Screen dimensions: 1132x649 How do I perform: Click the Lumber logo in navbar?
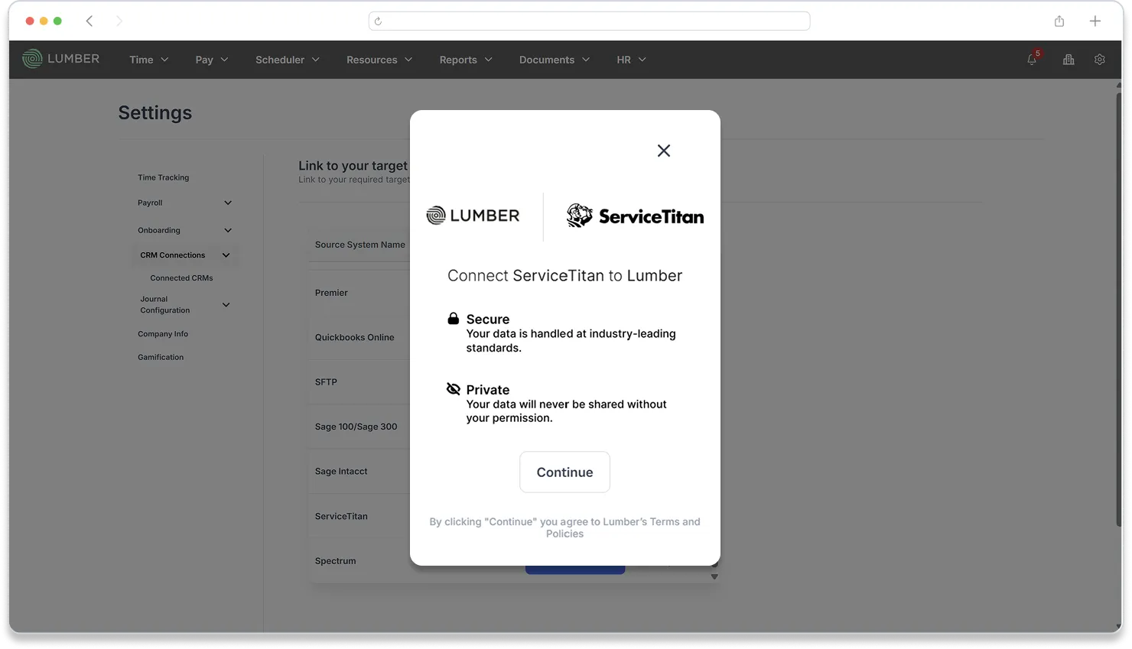[x=61, y=59]
